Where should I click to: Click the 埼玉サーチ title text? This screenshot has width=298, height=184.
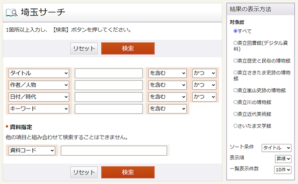(43, 12)
